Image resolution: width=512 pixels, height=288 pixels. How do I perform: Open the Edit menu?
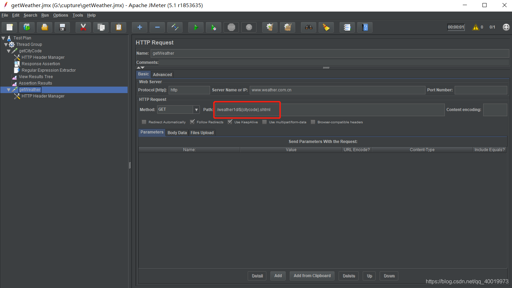16,15
